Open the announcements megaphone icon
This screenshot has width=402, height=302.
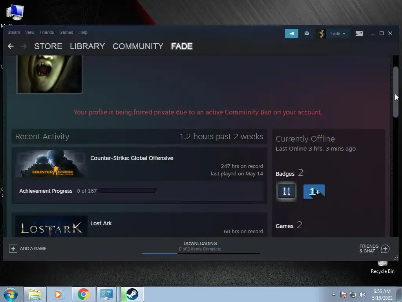(x=292, y=33)
